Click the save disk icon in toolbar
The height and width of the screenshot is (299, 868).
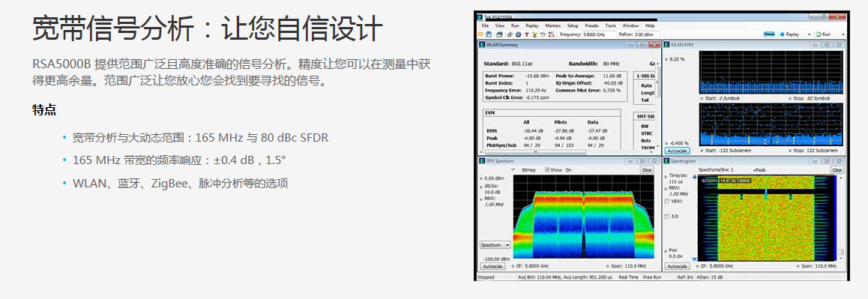[489, 34]
